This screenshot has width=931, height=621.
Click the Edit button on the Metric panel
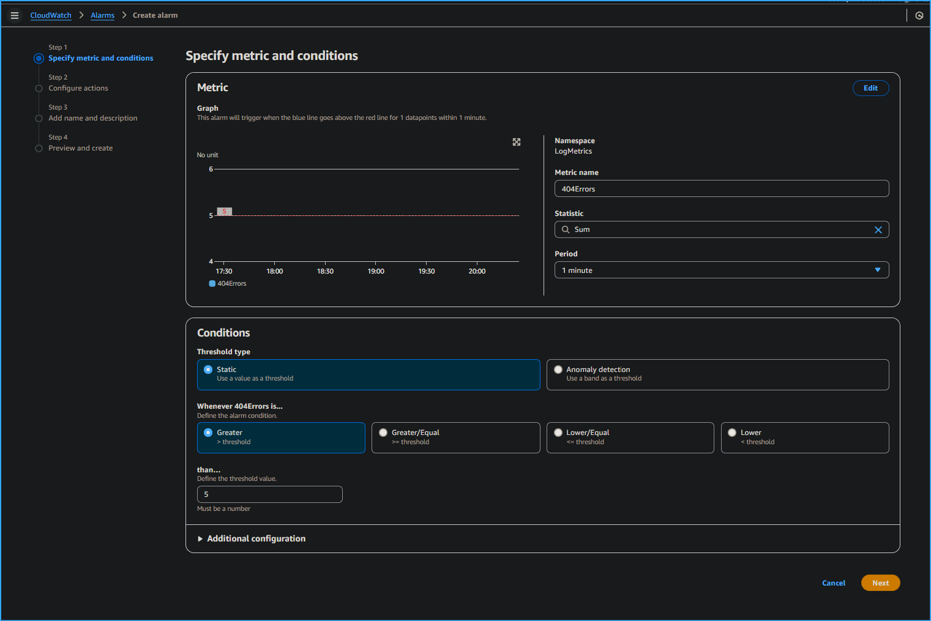(870, 88)
